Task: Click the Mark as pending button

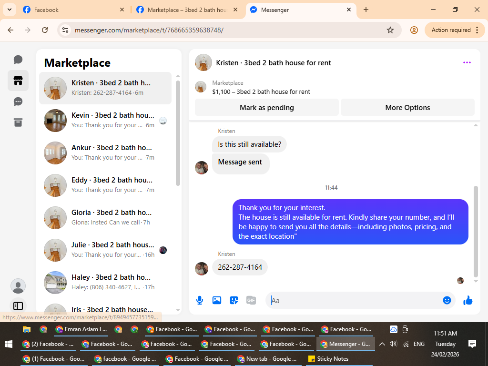Action: (267, 108)
